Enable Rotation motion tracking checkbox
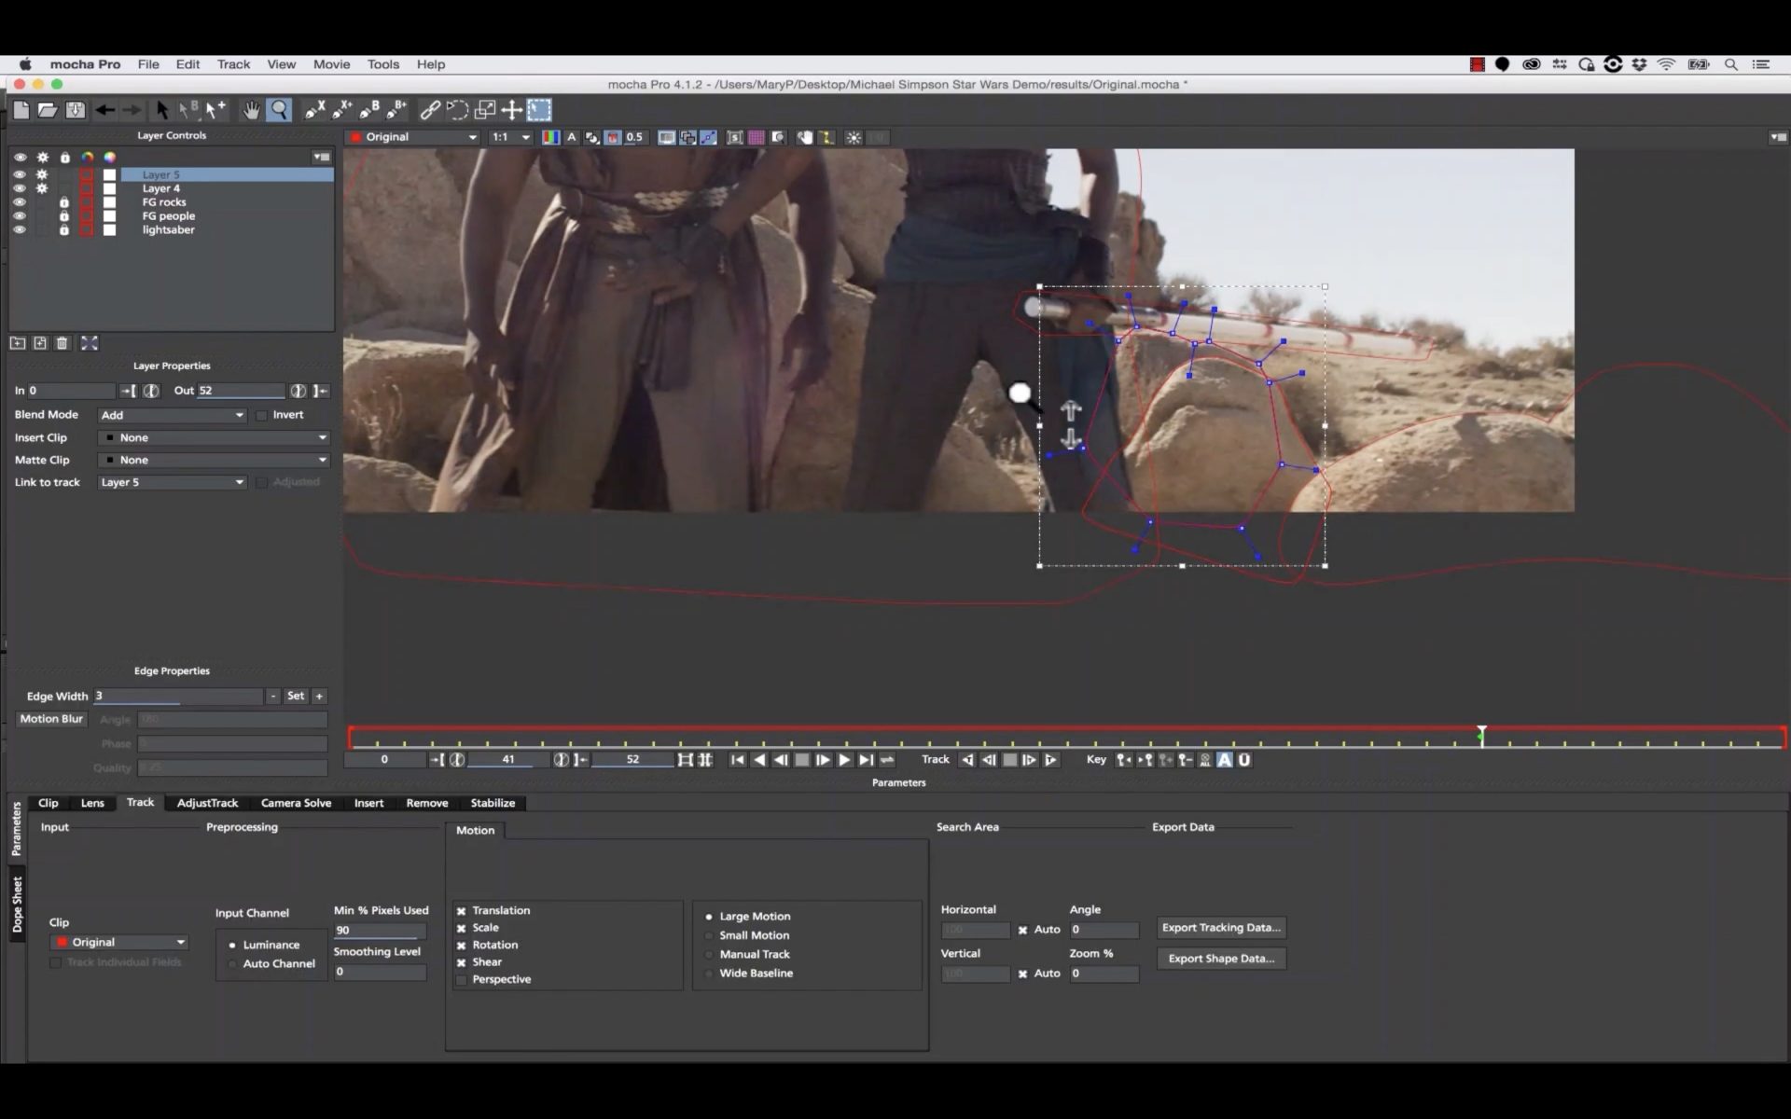Viewport: 1791px width, 1119px height. [462, 944]
